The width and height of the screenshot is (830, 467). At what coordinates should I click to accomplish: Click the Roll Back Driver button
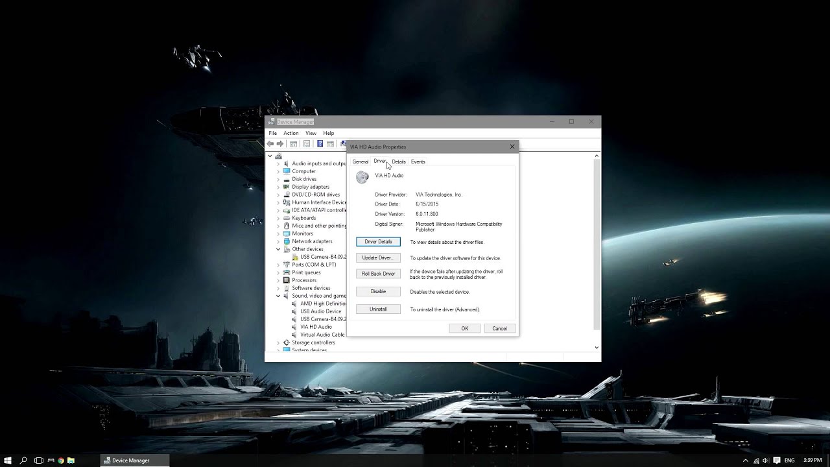point(378,274)
